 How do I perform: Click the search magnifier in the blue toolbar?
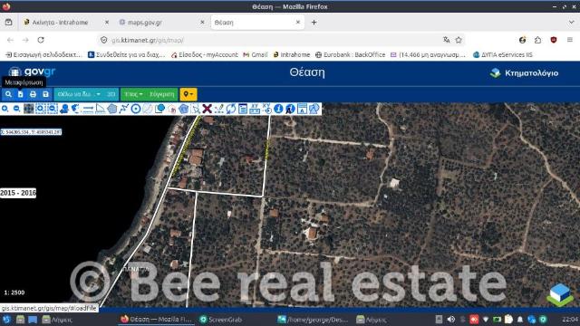[8, 94]
